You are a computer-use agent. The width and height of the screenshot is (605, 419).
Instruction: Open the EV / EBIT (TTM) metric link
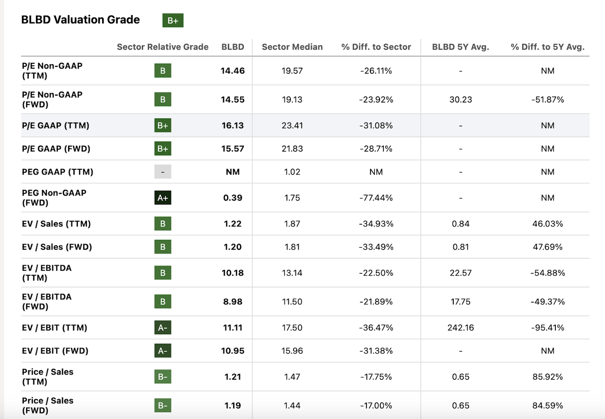click(54, 328)
